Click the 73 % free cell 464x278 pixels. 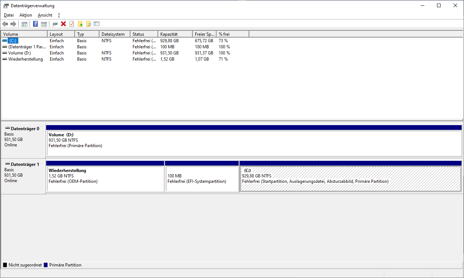pos(223,41)
